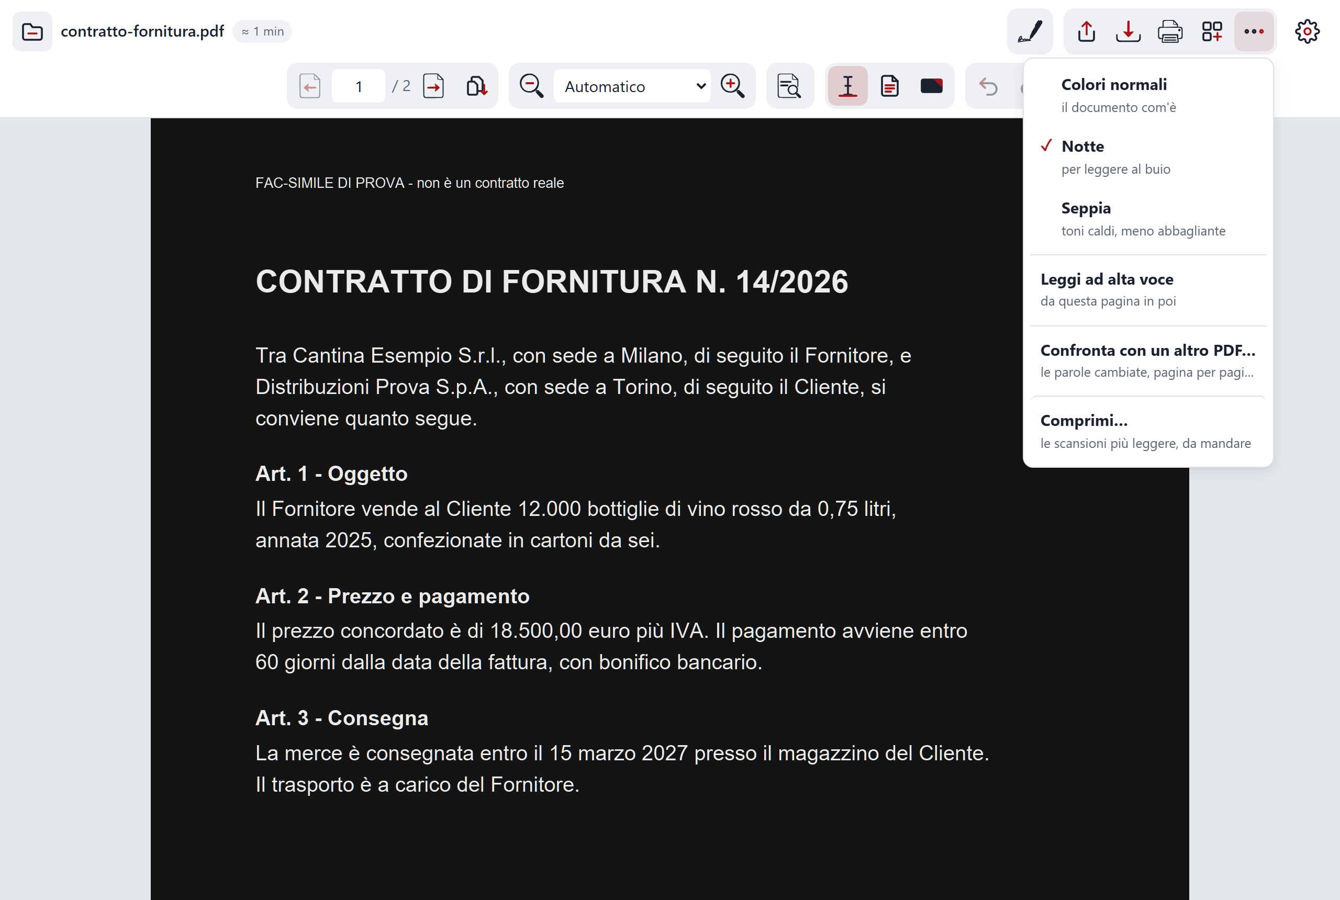Image resolution: width=1340 pixels, height=900 pixels.
Task: Open the add-apps grid icon
Action: pyautogui.click(x=1212, y=31)
